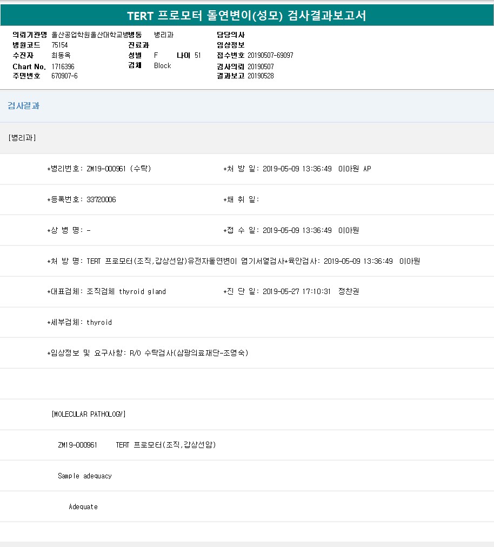Click the patient name after 수진자

click(x=61, y=55)
